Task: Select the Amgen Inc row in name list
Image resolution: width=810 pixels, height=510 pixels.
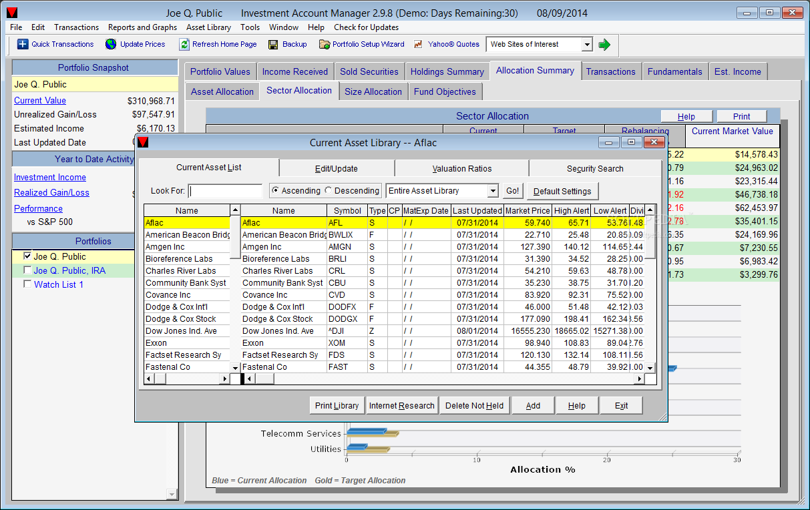Action: pos(187,246)
